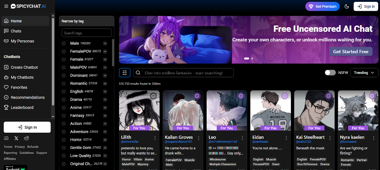Switch to dark mode using moon icon
Screen dimensions: 380x170
(347, 6)
